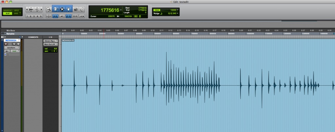Select the Scrubber speaker tool
The image size is (335, 132).
pyautogui.click(x=76, y=9)
